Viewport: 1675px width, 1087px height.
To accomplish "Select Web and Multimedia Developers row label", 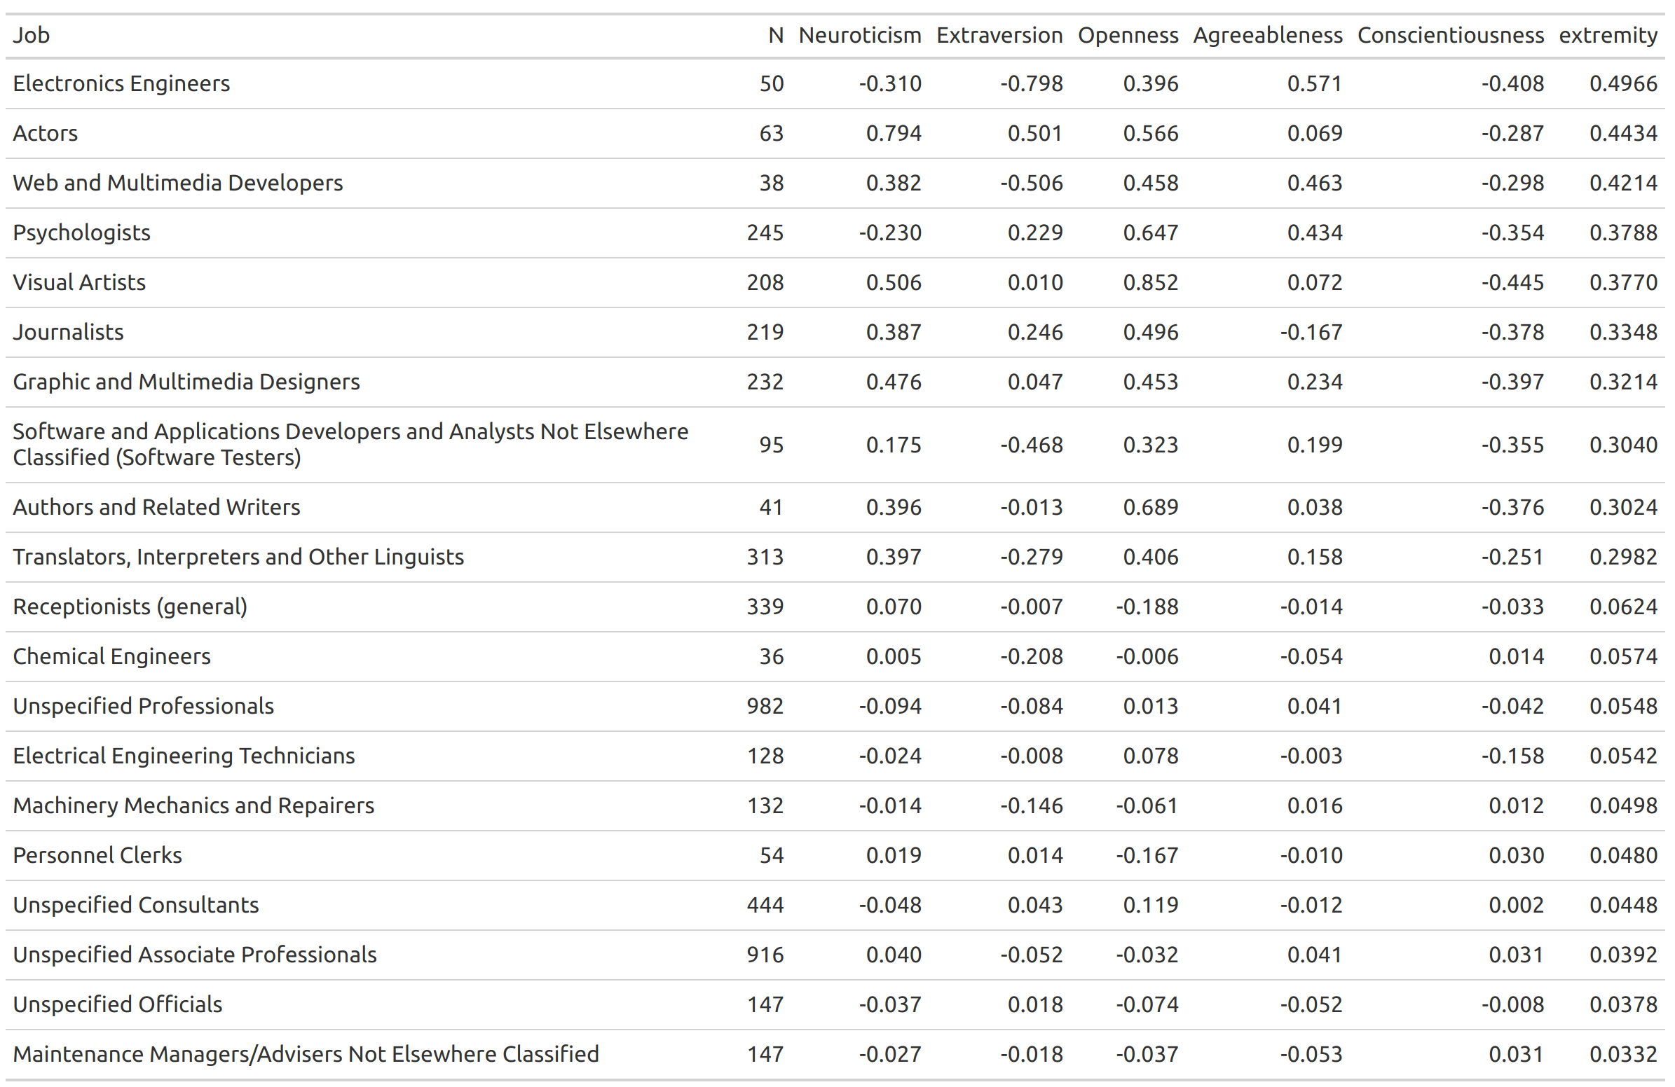I will pyautogui.click(x=177, y=183).
